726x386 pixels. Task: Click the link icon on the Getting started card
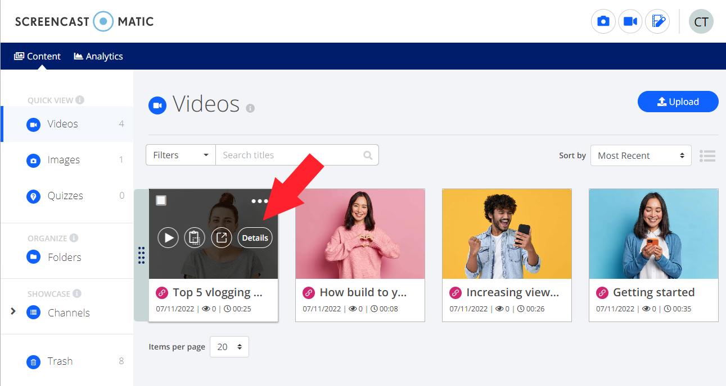(x=602, y=292)
